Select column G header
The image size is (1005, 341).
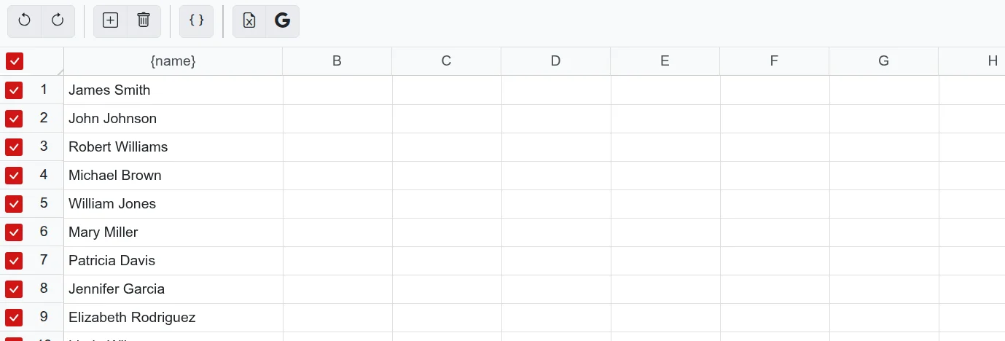883,61
